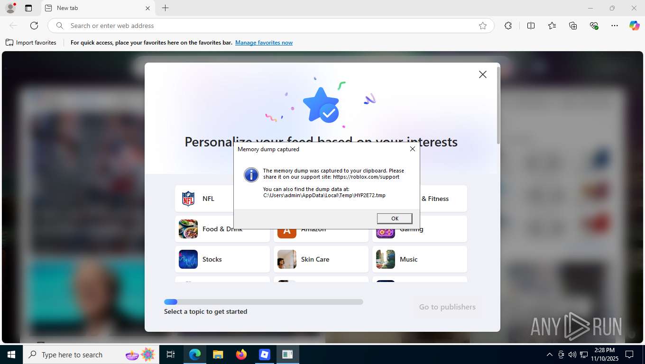Click the Meet Now tray icon
Screen dimensions: 645x364
coord(561,355)
